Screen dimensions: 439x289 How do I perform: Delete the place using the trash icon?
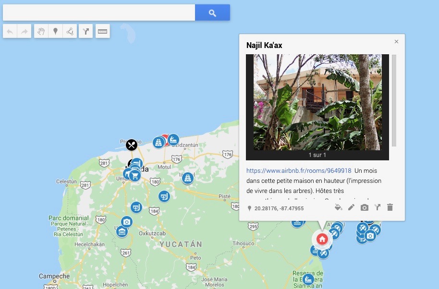pos(390,207)
